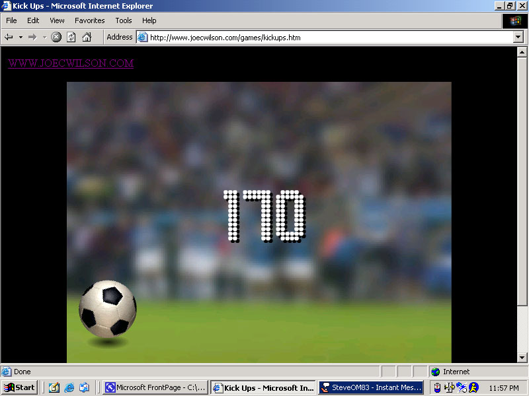529x396 pixels.
Task: Expand the Address bar dropdown
Action: [518, 38]
